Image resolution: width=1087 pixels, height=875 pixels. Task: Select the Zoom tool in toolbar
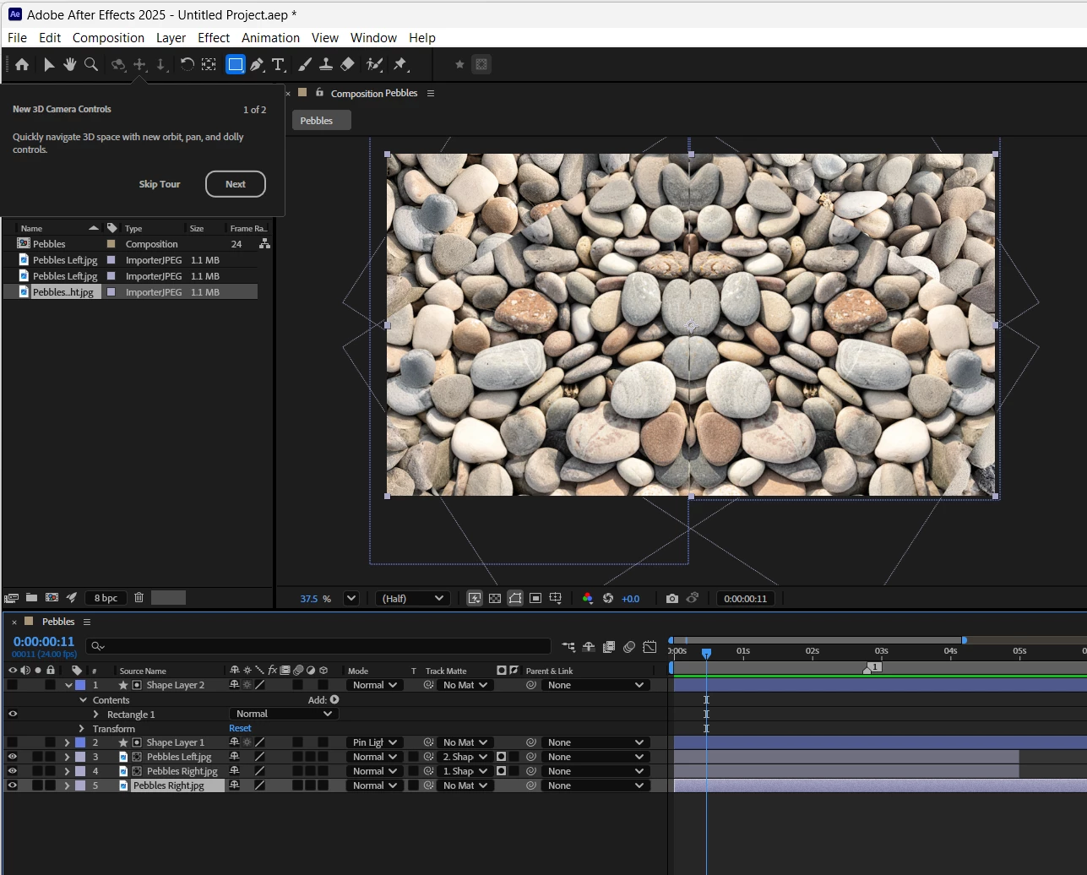point(91,64)
